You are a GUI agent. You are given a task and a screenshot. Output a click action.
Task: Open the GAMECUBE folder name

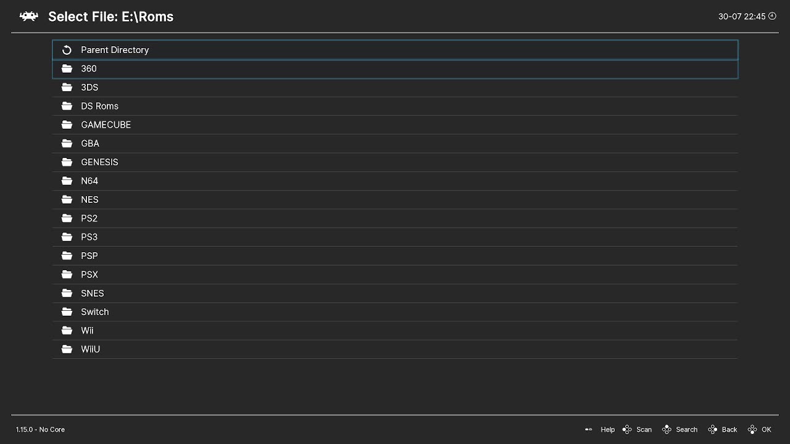(x=106, y=125)
